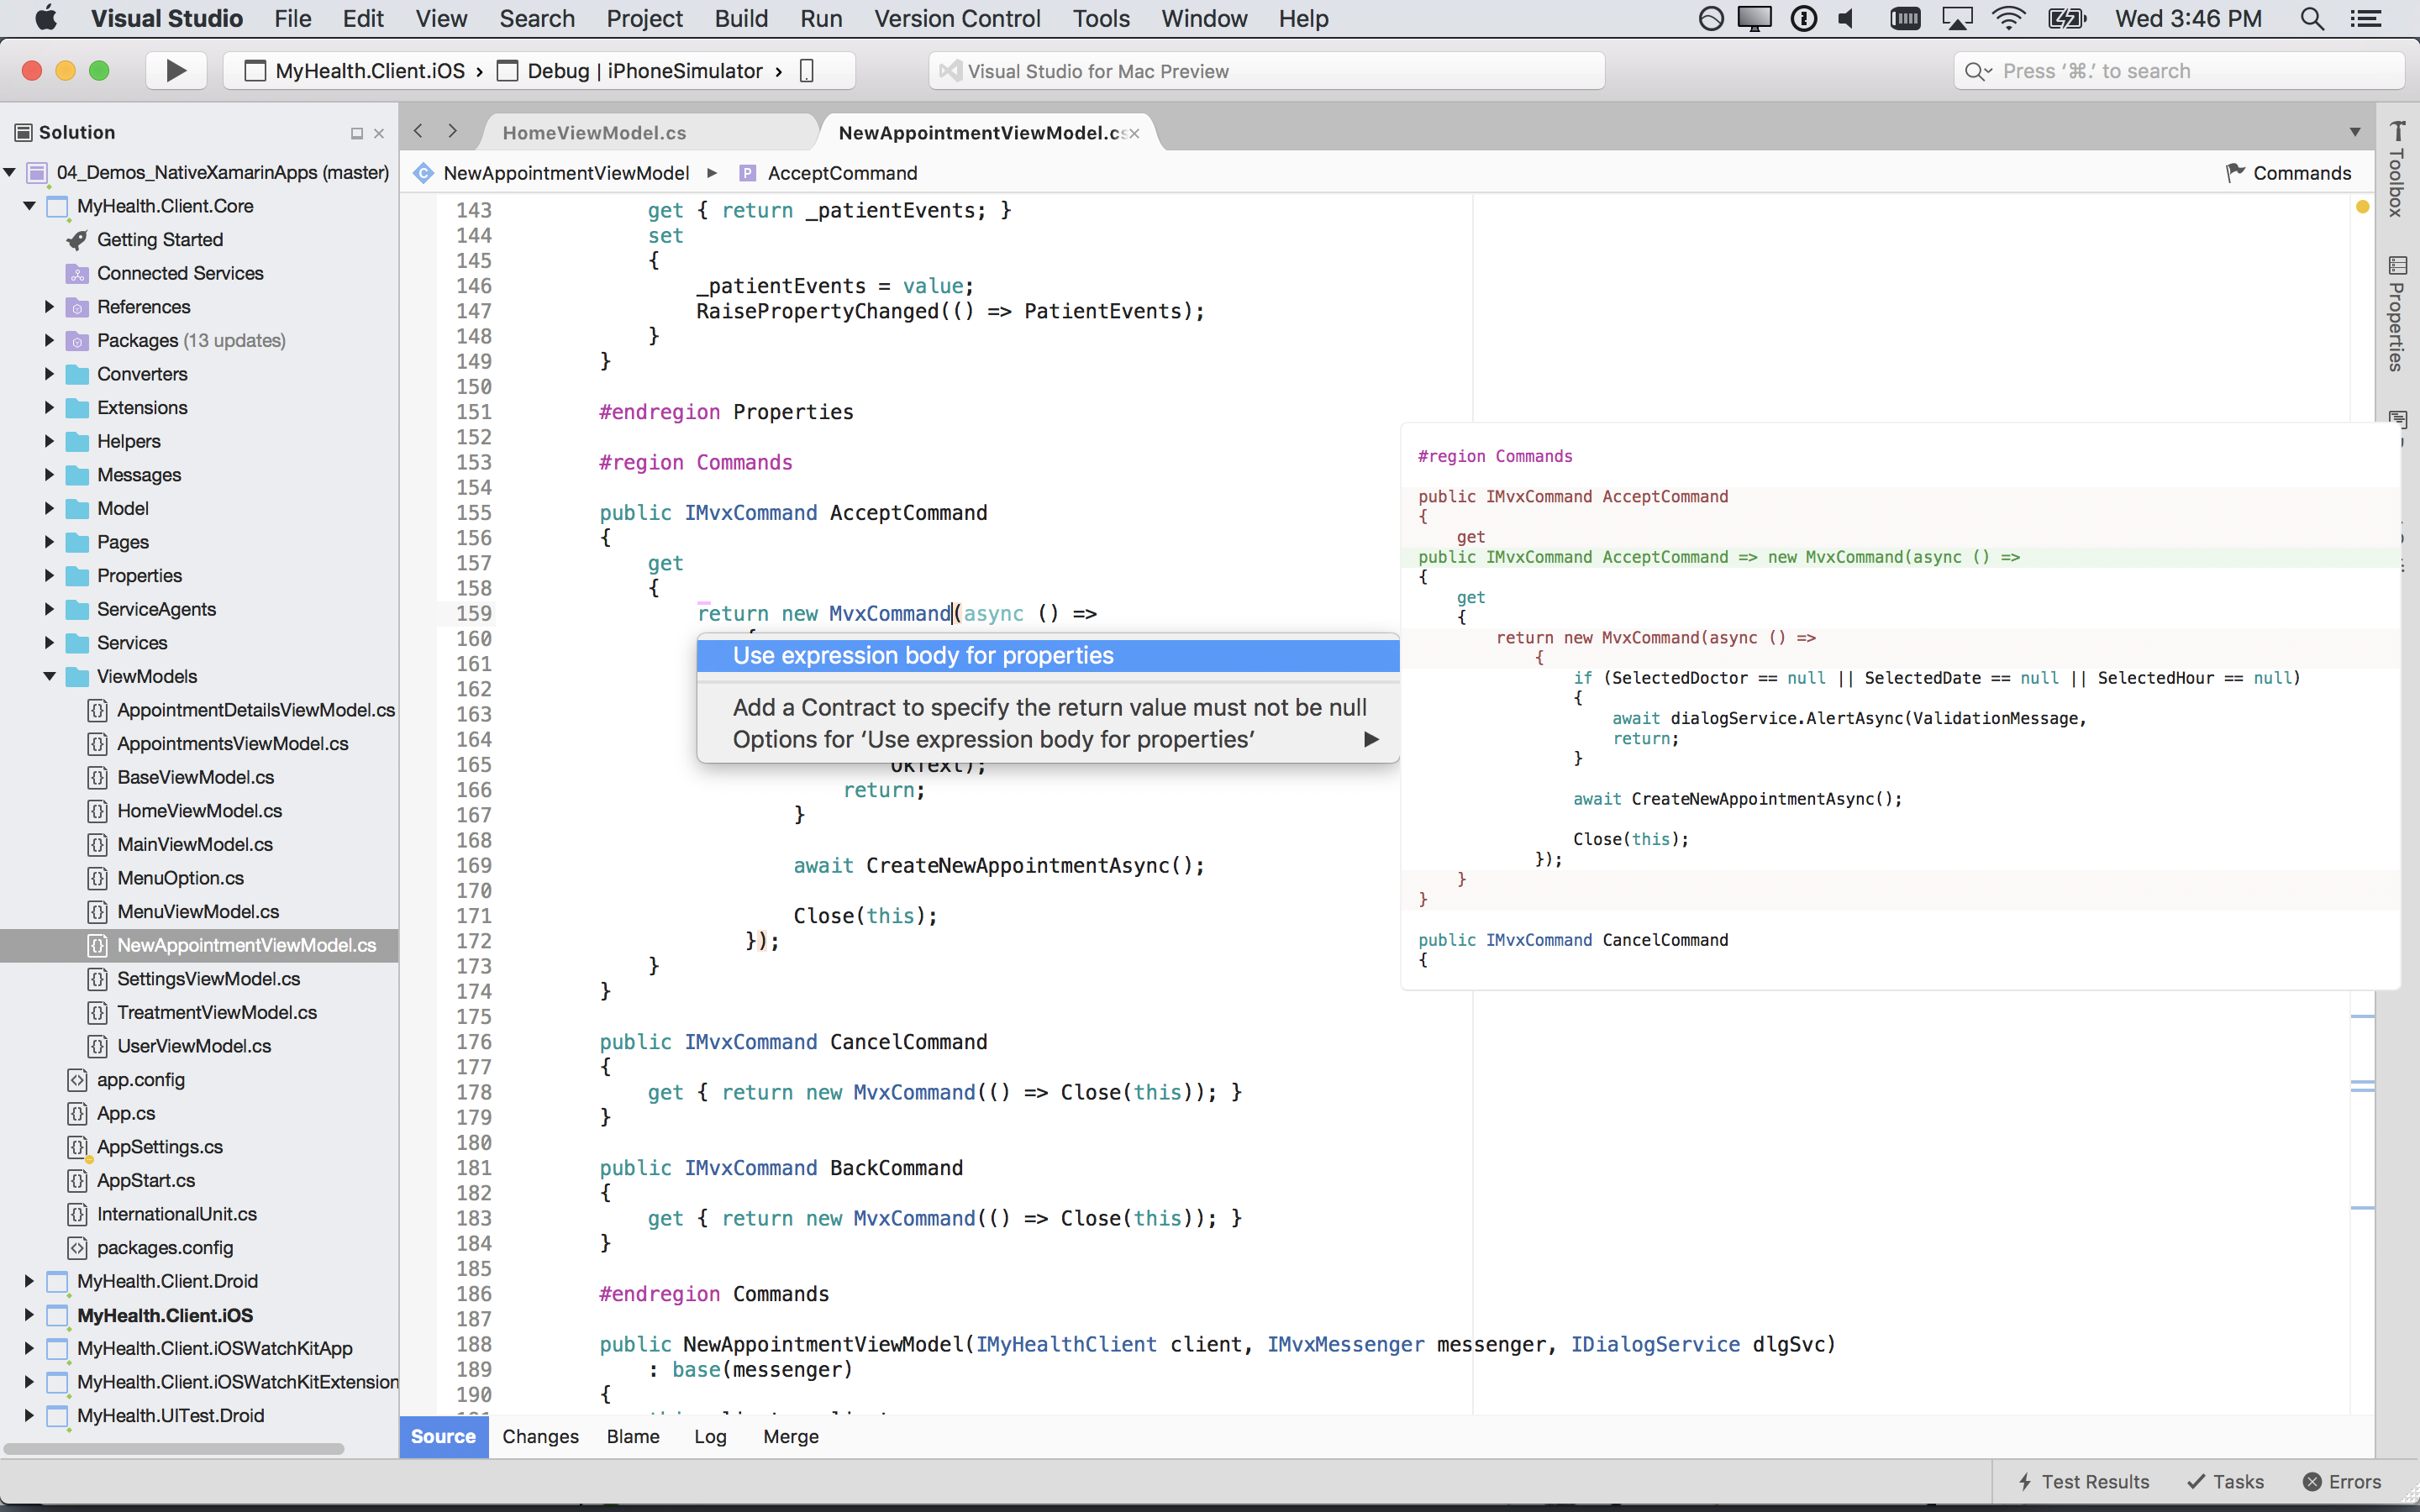
Task: Toggle MyHealth.UITest.Droid project node
Action: point(28,1416)
